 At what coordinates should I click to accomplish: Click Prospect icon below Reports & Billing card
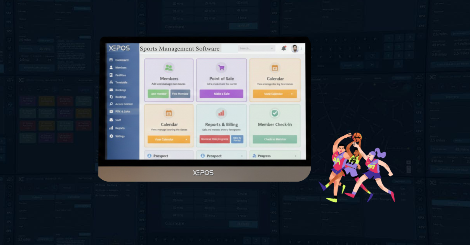click(x=202, y=156)
